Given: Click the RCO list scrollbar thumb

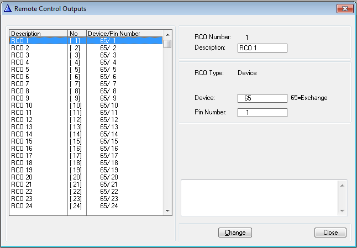Looking at the screenshot, I should coord(167,44).
